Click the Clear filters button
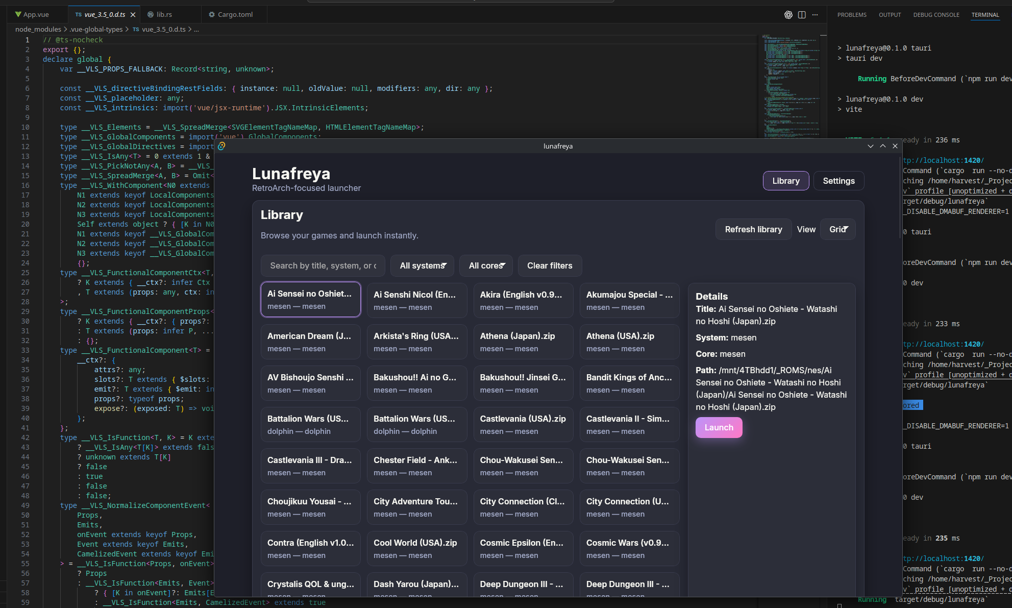 550,265
